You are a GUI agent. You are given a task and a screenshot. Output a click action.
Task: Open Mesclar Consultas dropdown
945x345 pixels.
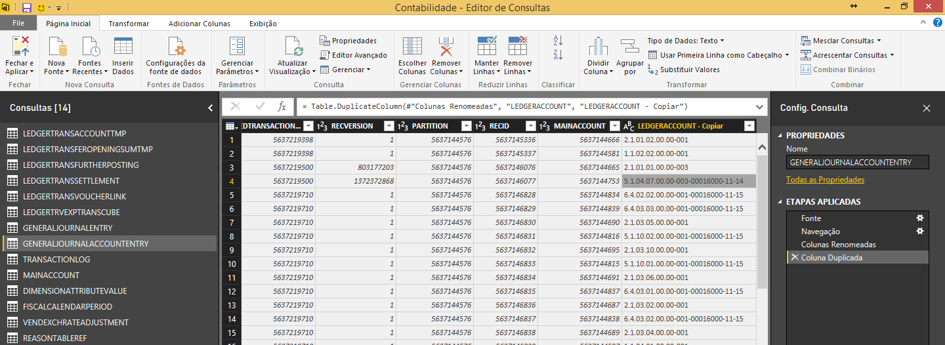[841, 41]
